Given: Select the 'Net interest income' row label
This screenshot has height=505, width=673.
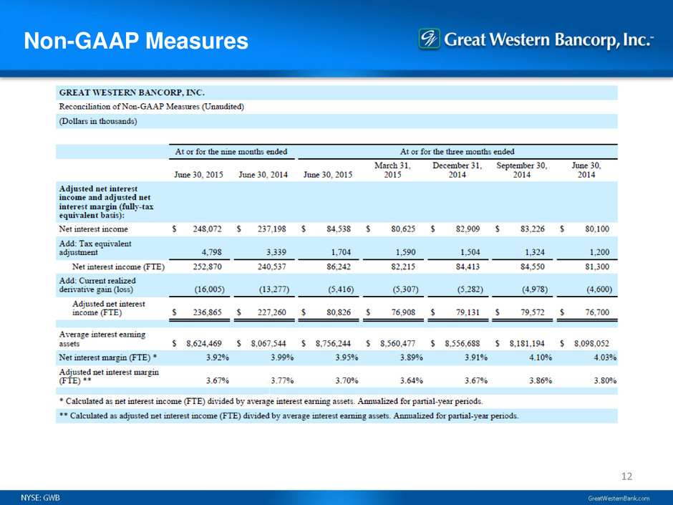Looking at the screenshot, I should click(x=93, y=229).
